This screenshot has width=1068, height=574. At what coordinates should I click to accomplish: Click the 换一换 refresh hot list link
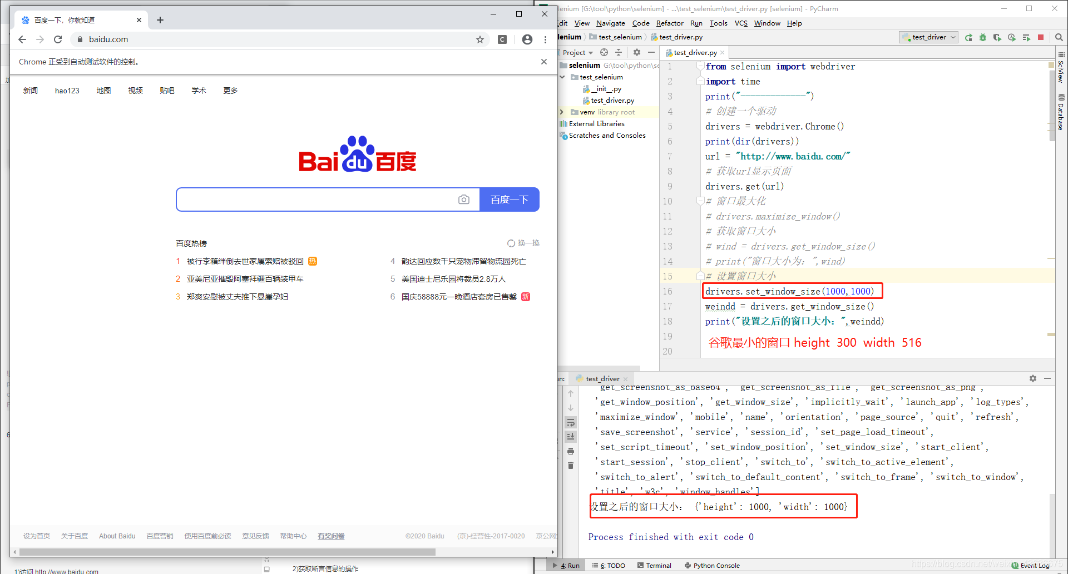click(523, 243)
